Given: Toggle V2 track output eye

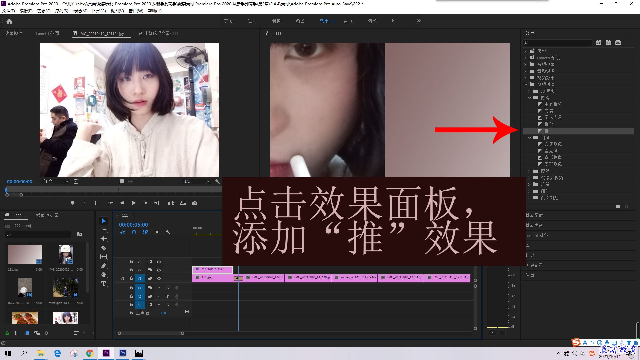Looking at the screenshot, I should 159,270.
